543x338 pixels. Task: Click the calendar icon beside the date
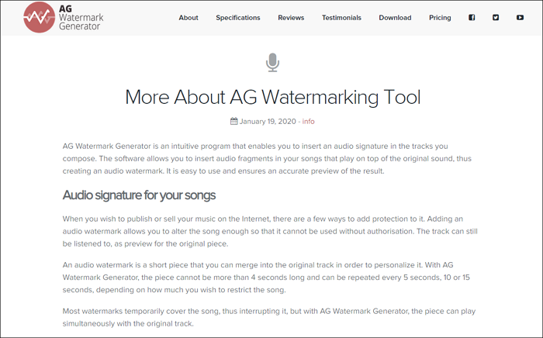point(233,122)
